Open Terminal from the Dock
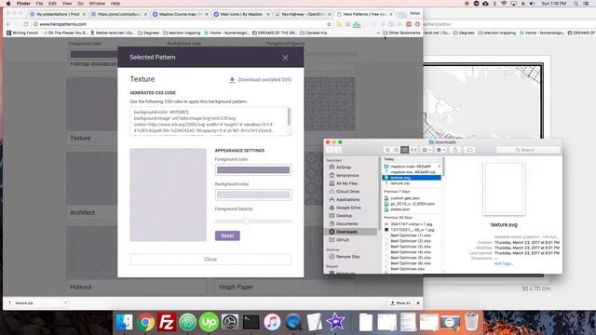 [251, 323]
